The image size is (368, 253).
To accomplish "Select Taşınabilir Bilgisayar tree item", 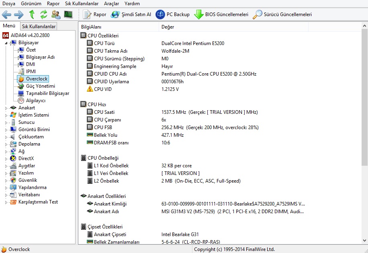I will [48, 93].
